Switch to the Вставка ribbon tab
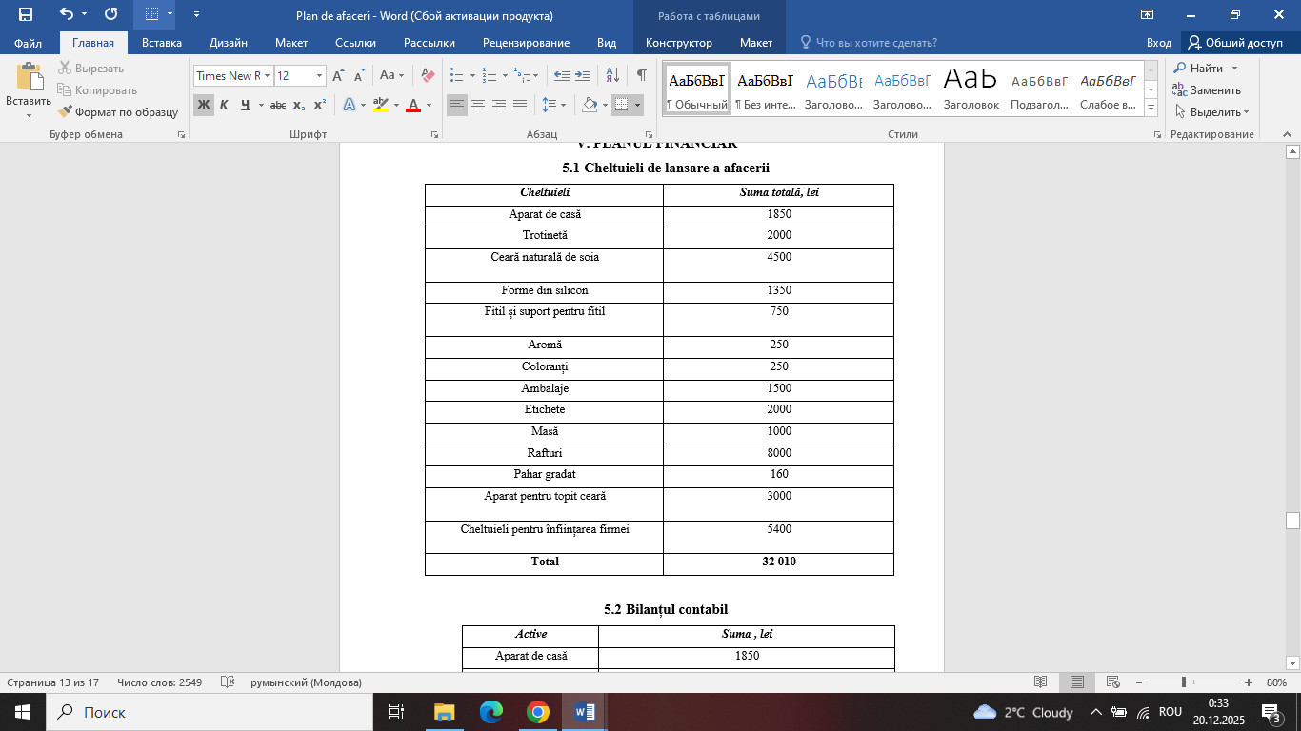Image resolution: width=1301 pixels, height=731 pixels. tap(161, 43)
